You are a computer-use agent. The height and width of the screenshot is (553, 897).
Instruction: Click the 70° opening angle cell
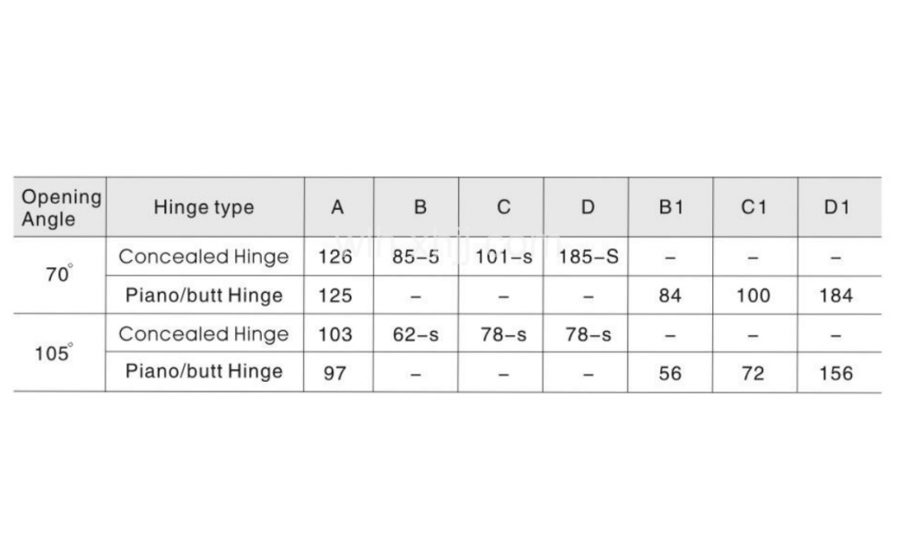(x=59, y=275)
